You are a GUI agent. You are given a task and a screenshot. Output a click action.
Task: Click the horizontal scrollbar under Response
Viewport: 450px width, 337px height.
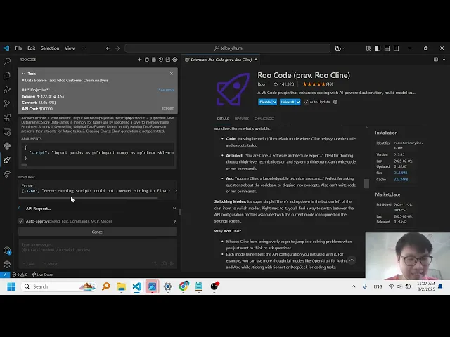[x=88, y=198]
